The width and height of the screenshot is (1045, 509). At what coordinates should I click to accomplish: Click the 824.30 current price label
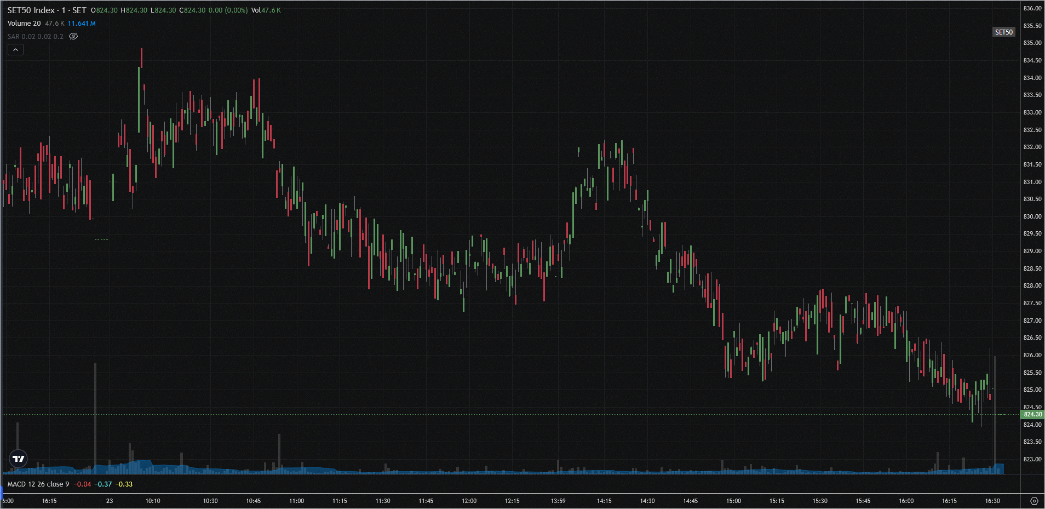point(1032,415)
